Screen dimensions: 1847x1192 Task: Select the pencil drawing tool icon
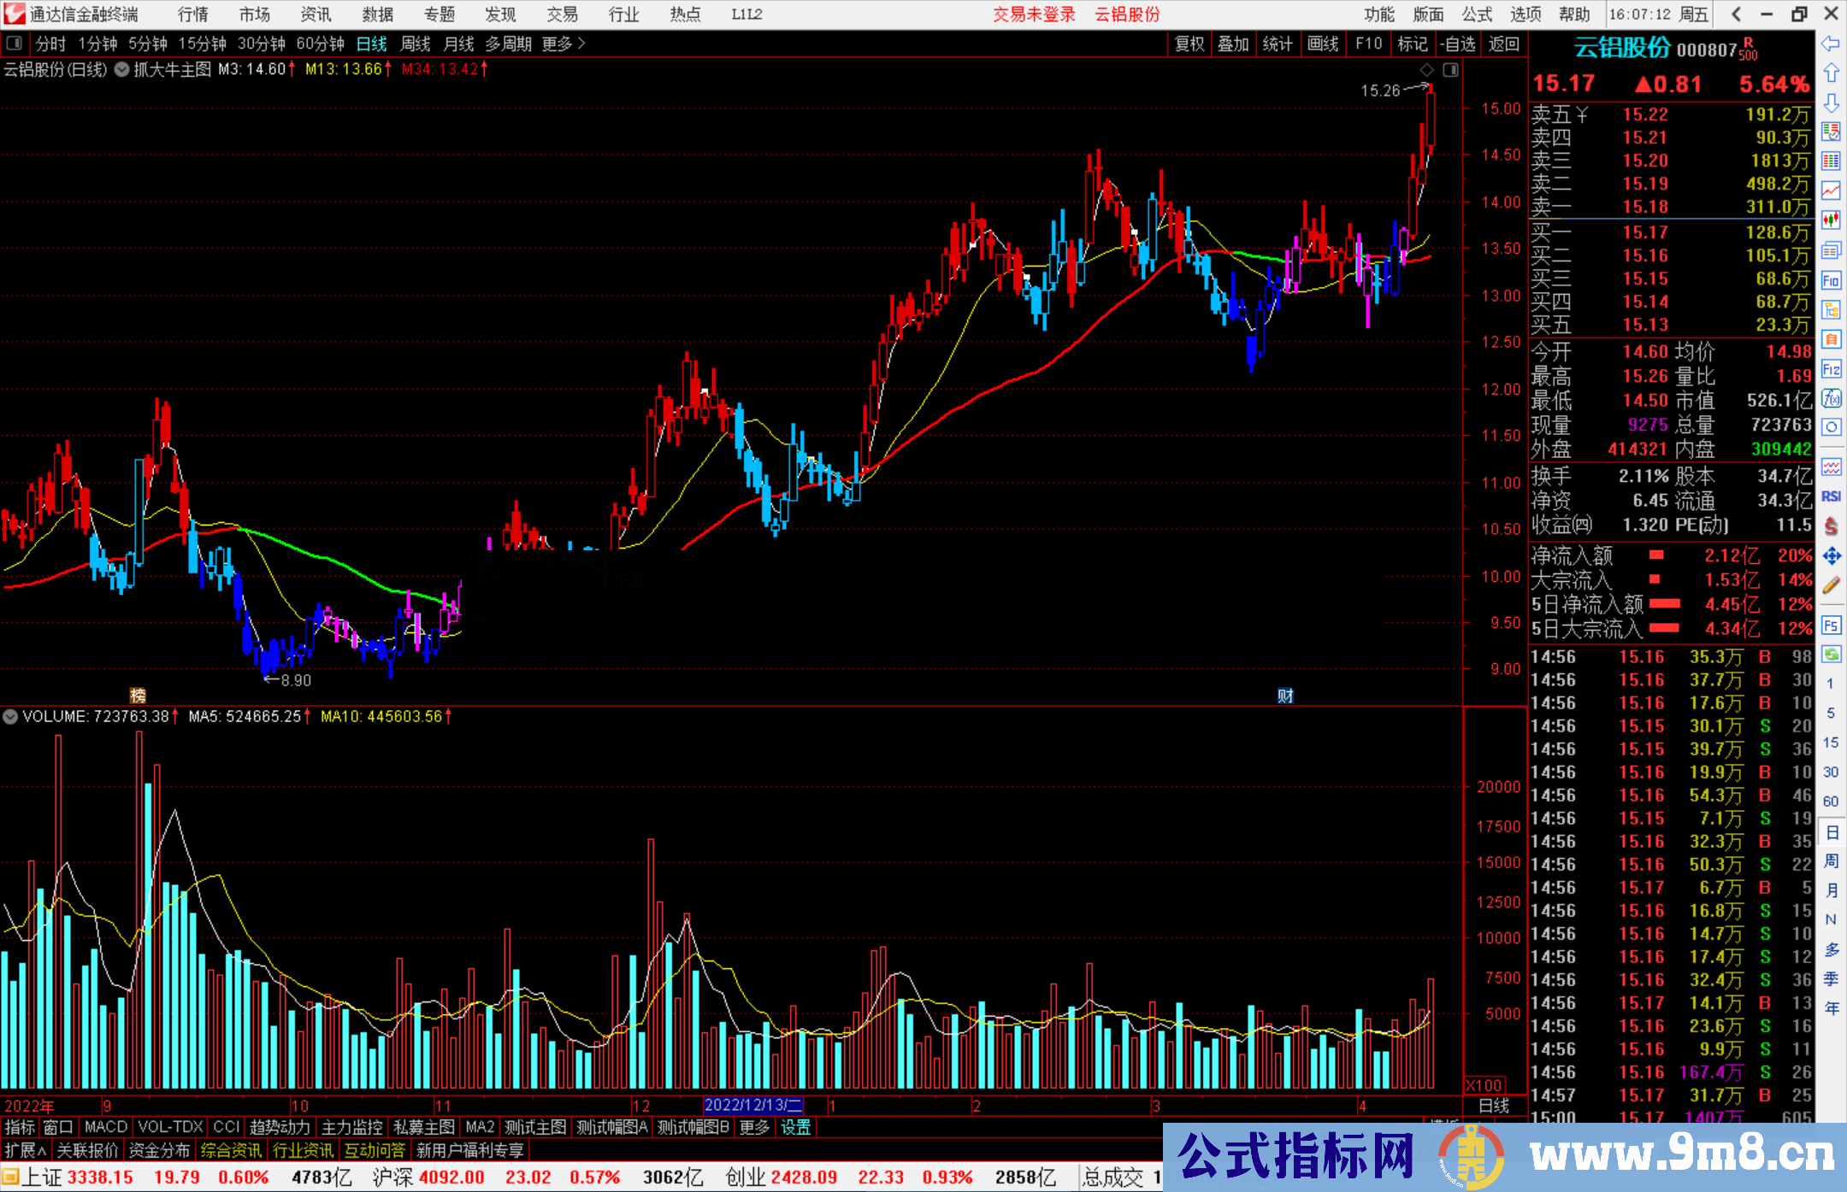[x=1831, y=585]
